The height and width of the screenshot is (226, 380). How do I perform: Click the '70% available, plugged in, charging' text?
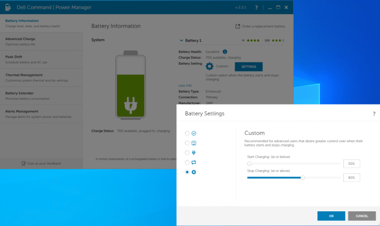(143, 131)
